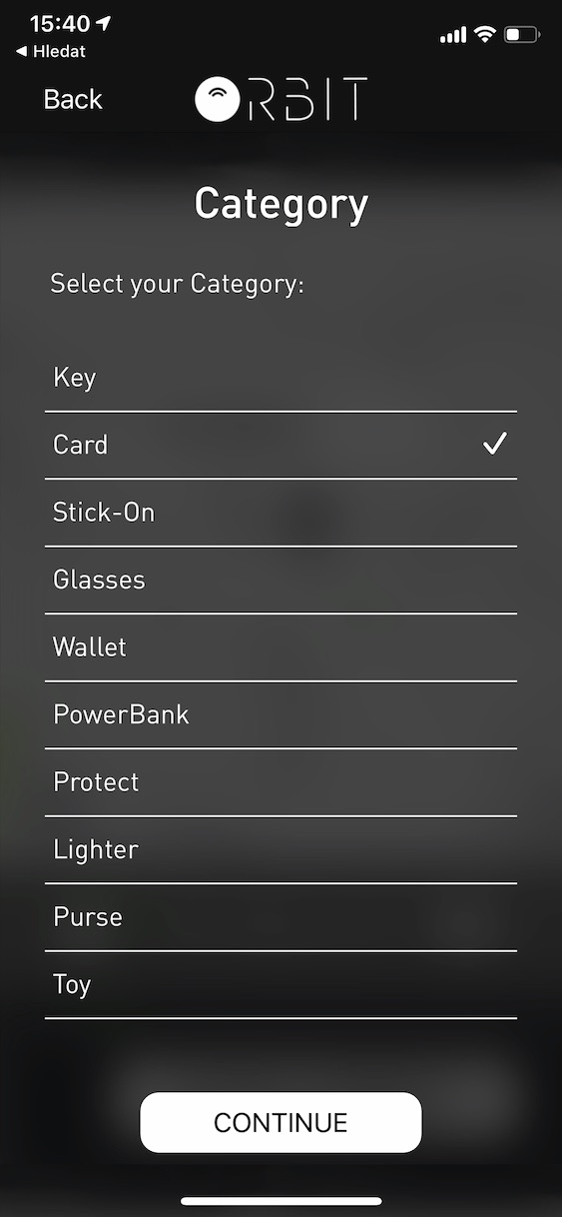Select the Toy category
Image resolution: width=562 pixels, height=1217 pixels.
point(281,984)
